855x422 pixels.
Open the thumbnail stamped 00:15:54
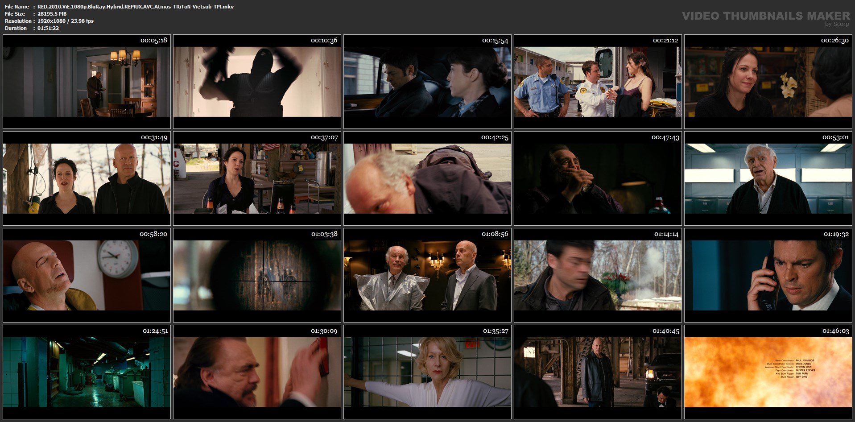pos(427,82)
